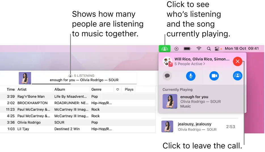Sort by the Time column header
The height and width of the screenshot is (152, 265).
11,89
